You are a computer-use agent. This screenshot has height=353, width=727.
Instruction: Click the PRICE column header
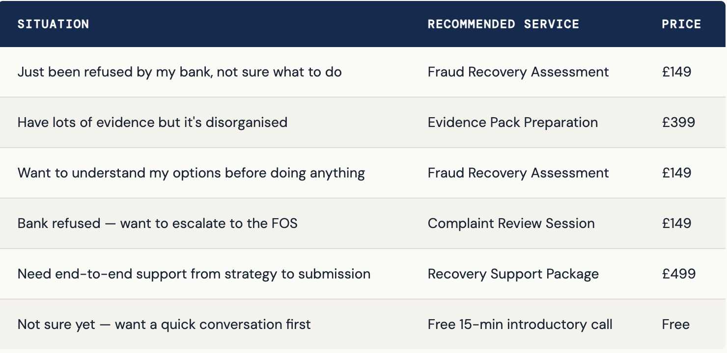(681, 24)
